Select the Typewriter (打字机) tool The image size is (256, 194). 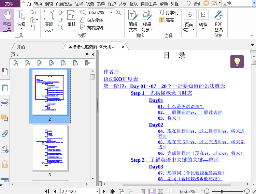pyautogui.click(x=169, y=13)
